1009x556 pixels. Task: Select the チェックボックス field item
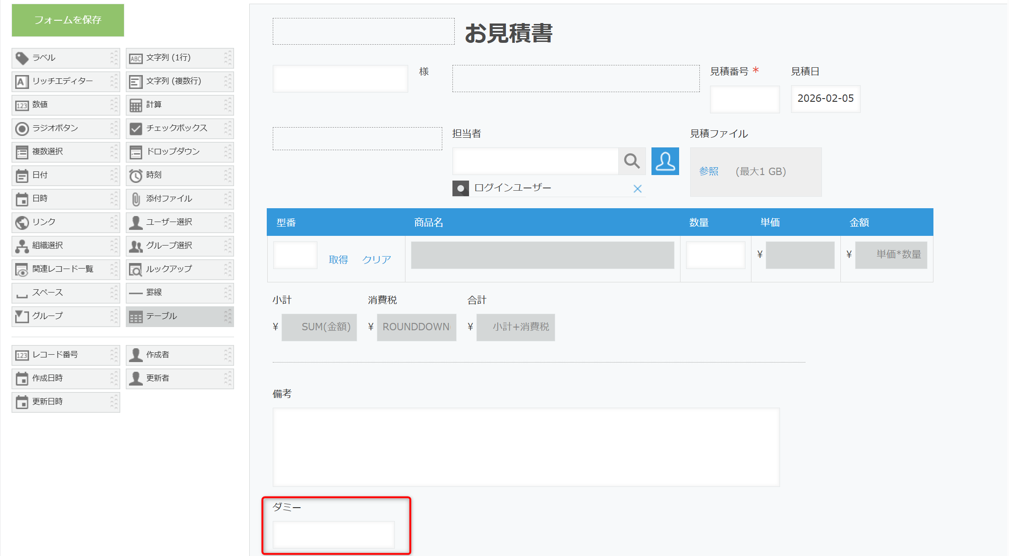pos(179,129)
